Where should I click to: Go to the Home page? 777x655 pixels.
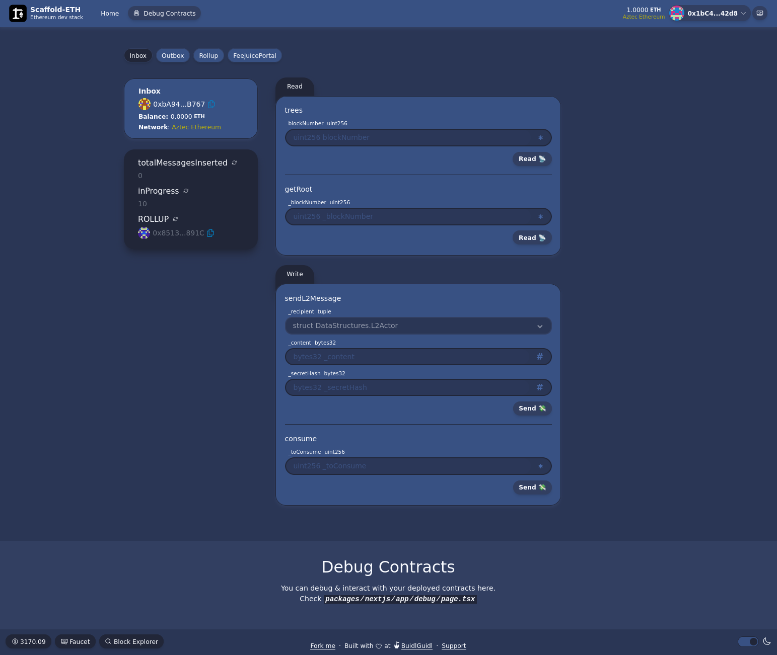click(110, 13)
